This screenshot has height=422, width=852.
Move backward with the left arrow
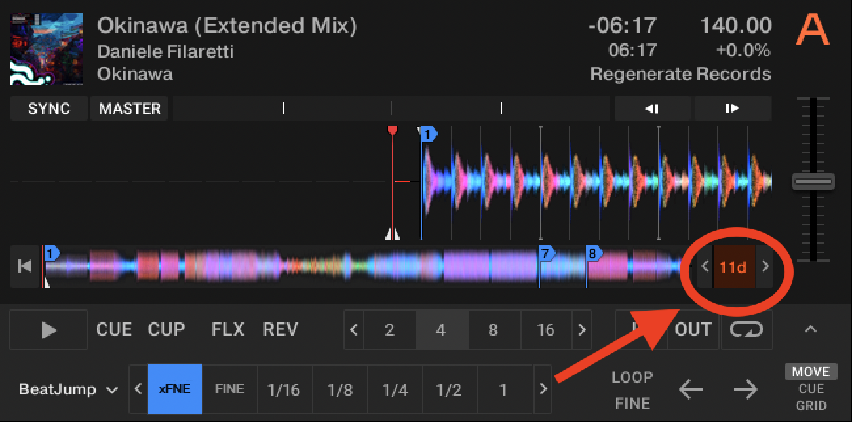[x=691, y=390]
